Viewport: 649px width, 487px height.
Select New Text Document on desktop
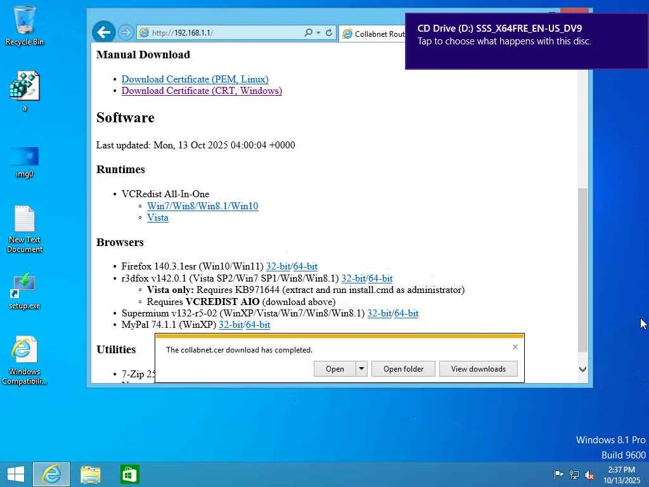[x=25, y=229]
